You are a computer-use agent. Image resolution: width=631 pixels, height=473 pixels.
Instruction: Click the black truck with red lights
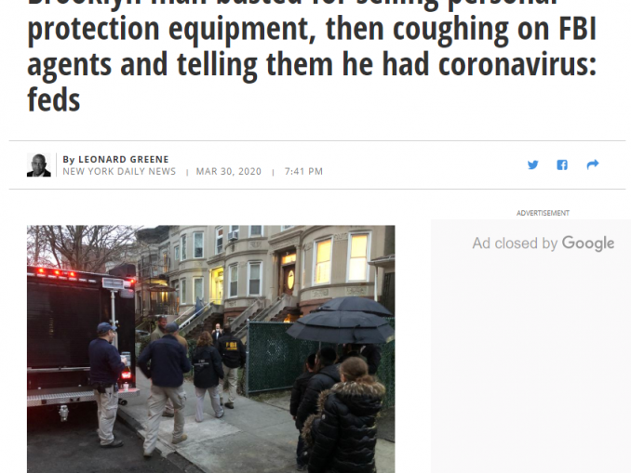(x=82, y=337)
